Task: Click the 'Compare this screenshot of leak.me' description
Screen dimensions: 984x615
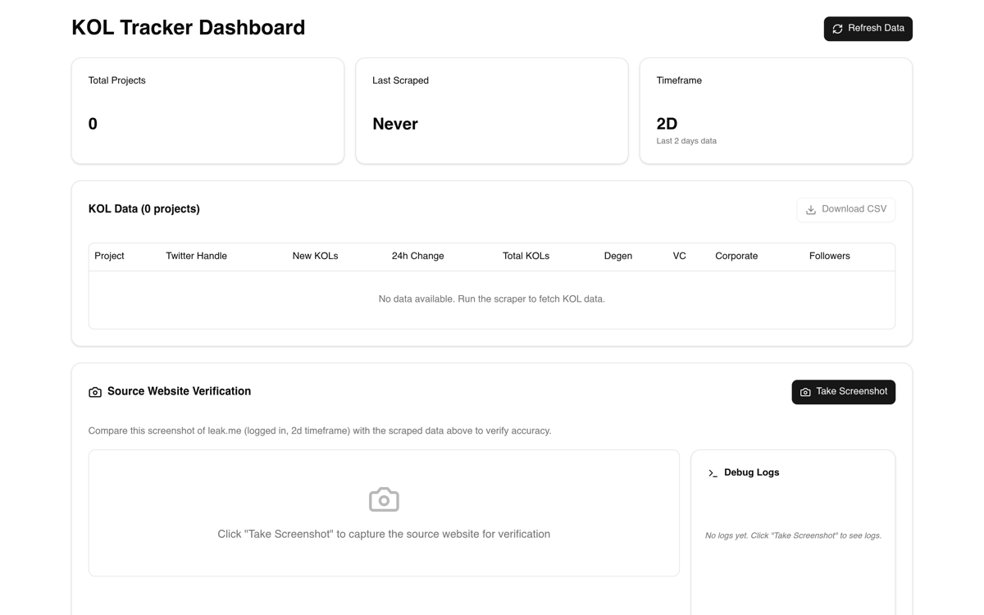Action: 320,430
